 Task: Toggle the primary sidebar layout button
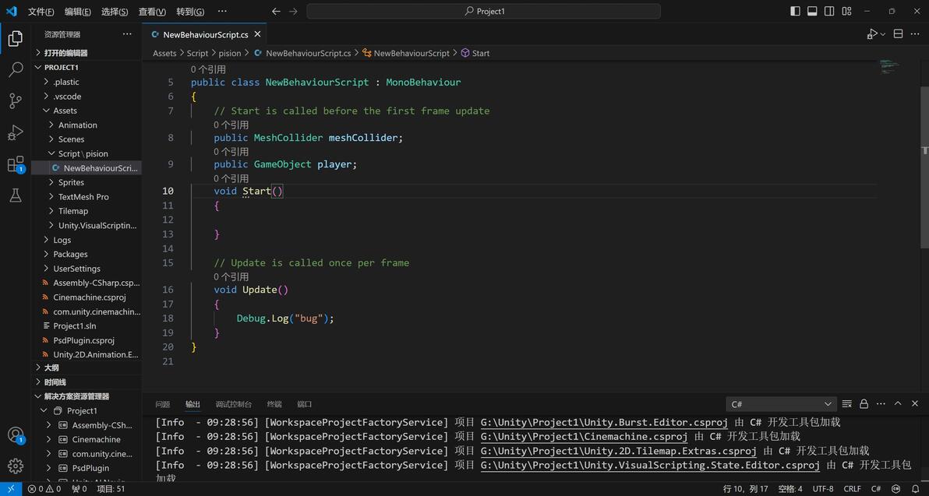pos(795,12)
